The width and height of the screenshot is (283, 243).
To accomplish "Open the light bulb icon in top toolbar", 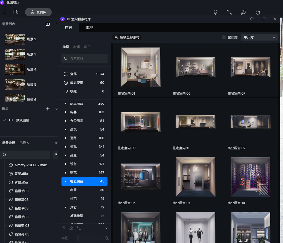I will [215, 12].
